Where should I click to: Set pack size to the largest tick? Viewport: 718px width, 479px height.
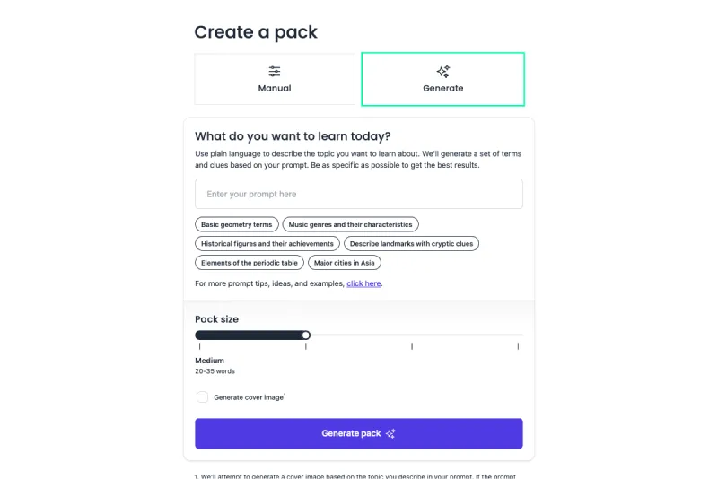point(518,335)
